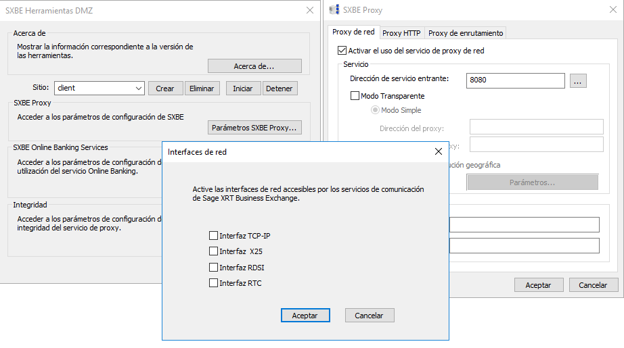This screenshot has height=348, width=624.
Task: Open the Proxy de enrutamiento tab
Action: click(466, 33)
